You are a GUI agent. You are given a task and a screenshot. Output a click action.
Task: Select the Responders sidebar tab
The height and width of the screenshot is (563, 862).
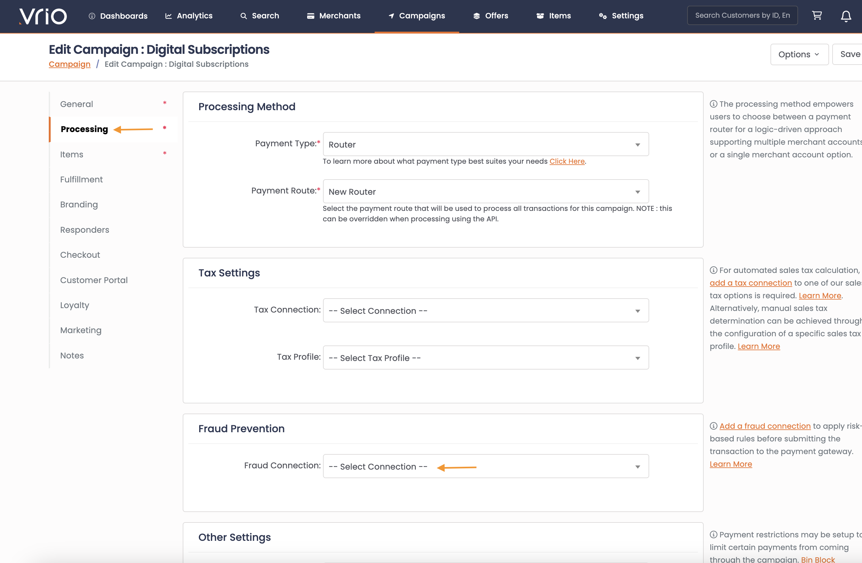click(x=113, y=230)
